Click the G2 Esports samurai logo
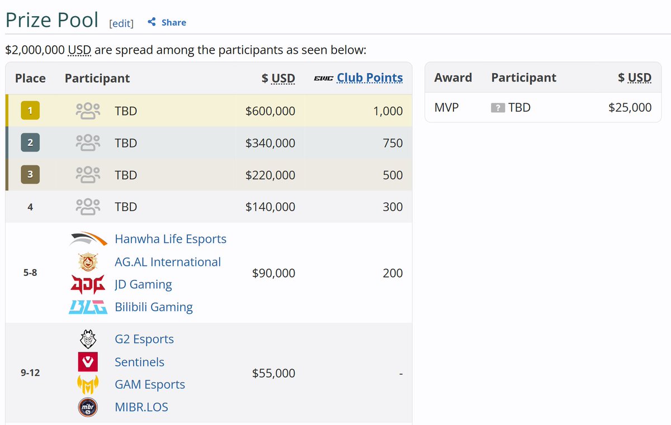The height and width of the screenshot is (425, 671). tap(88, 339)
